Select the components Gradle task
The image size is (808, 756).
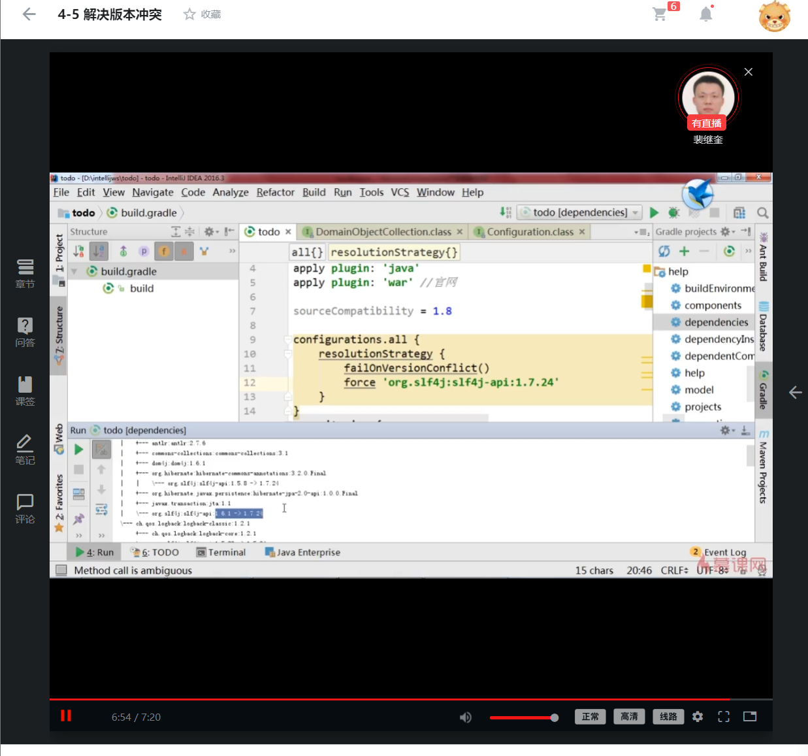click(x=706, y=305)
